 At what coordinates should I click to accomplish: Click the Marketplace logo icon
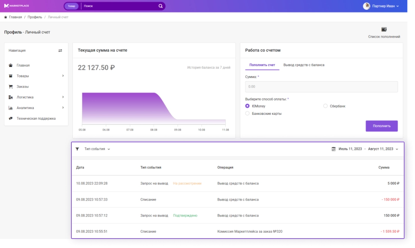6,6
